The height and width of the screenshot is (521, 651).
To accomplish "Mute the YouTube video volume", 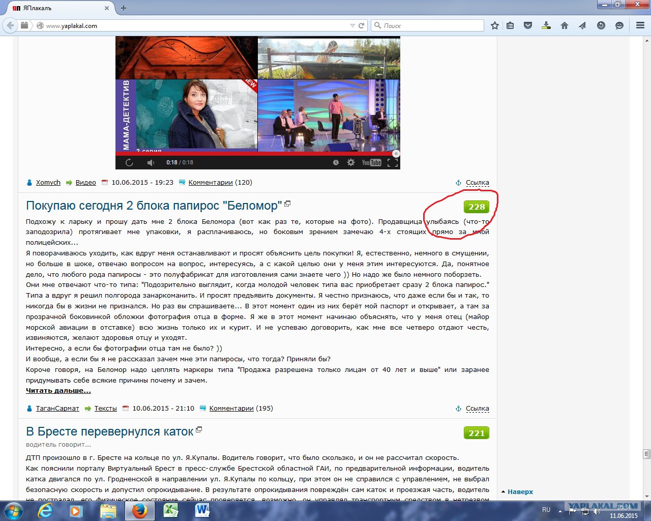I will coord(151,162).
